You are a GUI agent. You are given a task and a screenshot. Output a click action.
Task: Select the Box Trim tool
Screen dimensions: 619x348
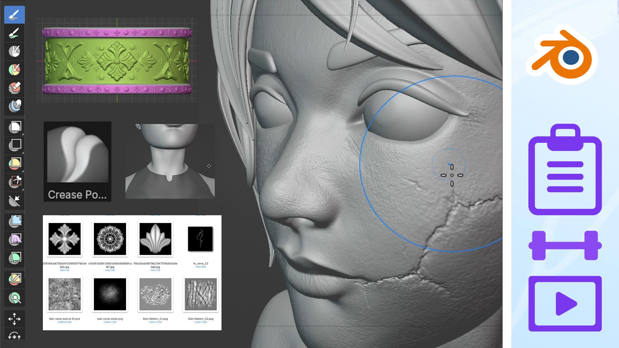15,182
